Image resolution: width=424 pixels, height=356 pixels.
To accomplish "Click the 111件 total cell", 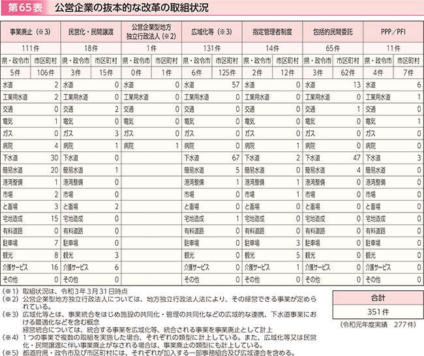I will point(30,48).
